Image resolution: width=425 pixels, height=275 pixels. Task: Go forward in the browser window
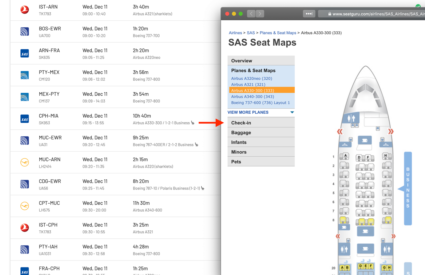(260, 14)
